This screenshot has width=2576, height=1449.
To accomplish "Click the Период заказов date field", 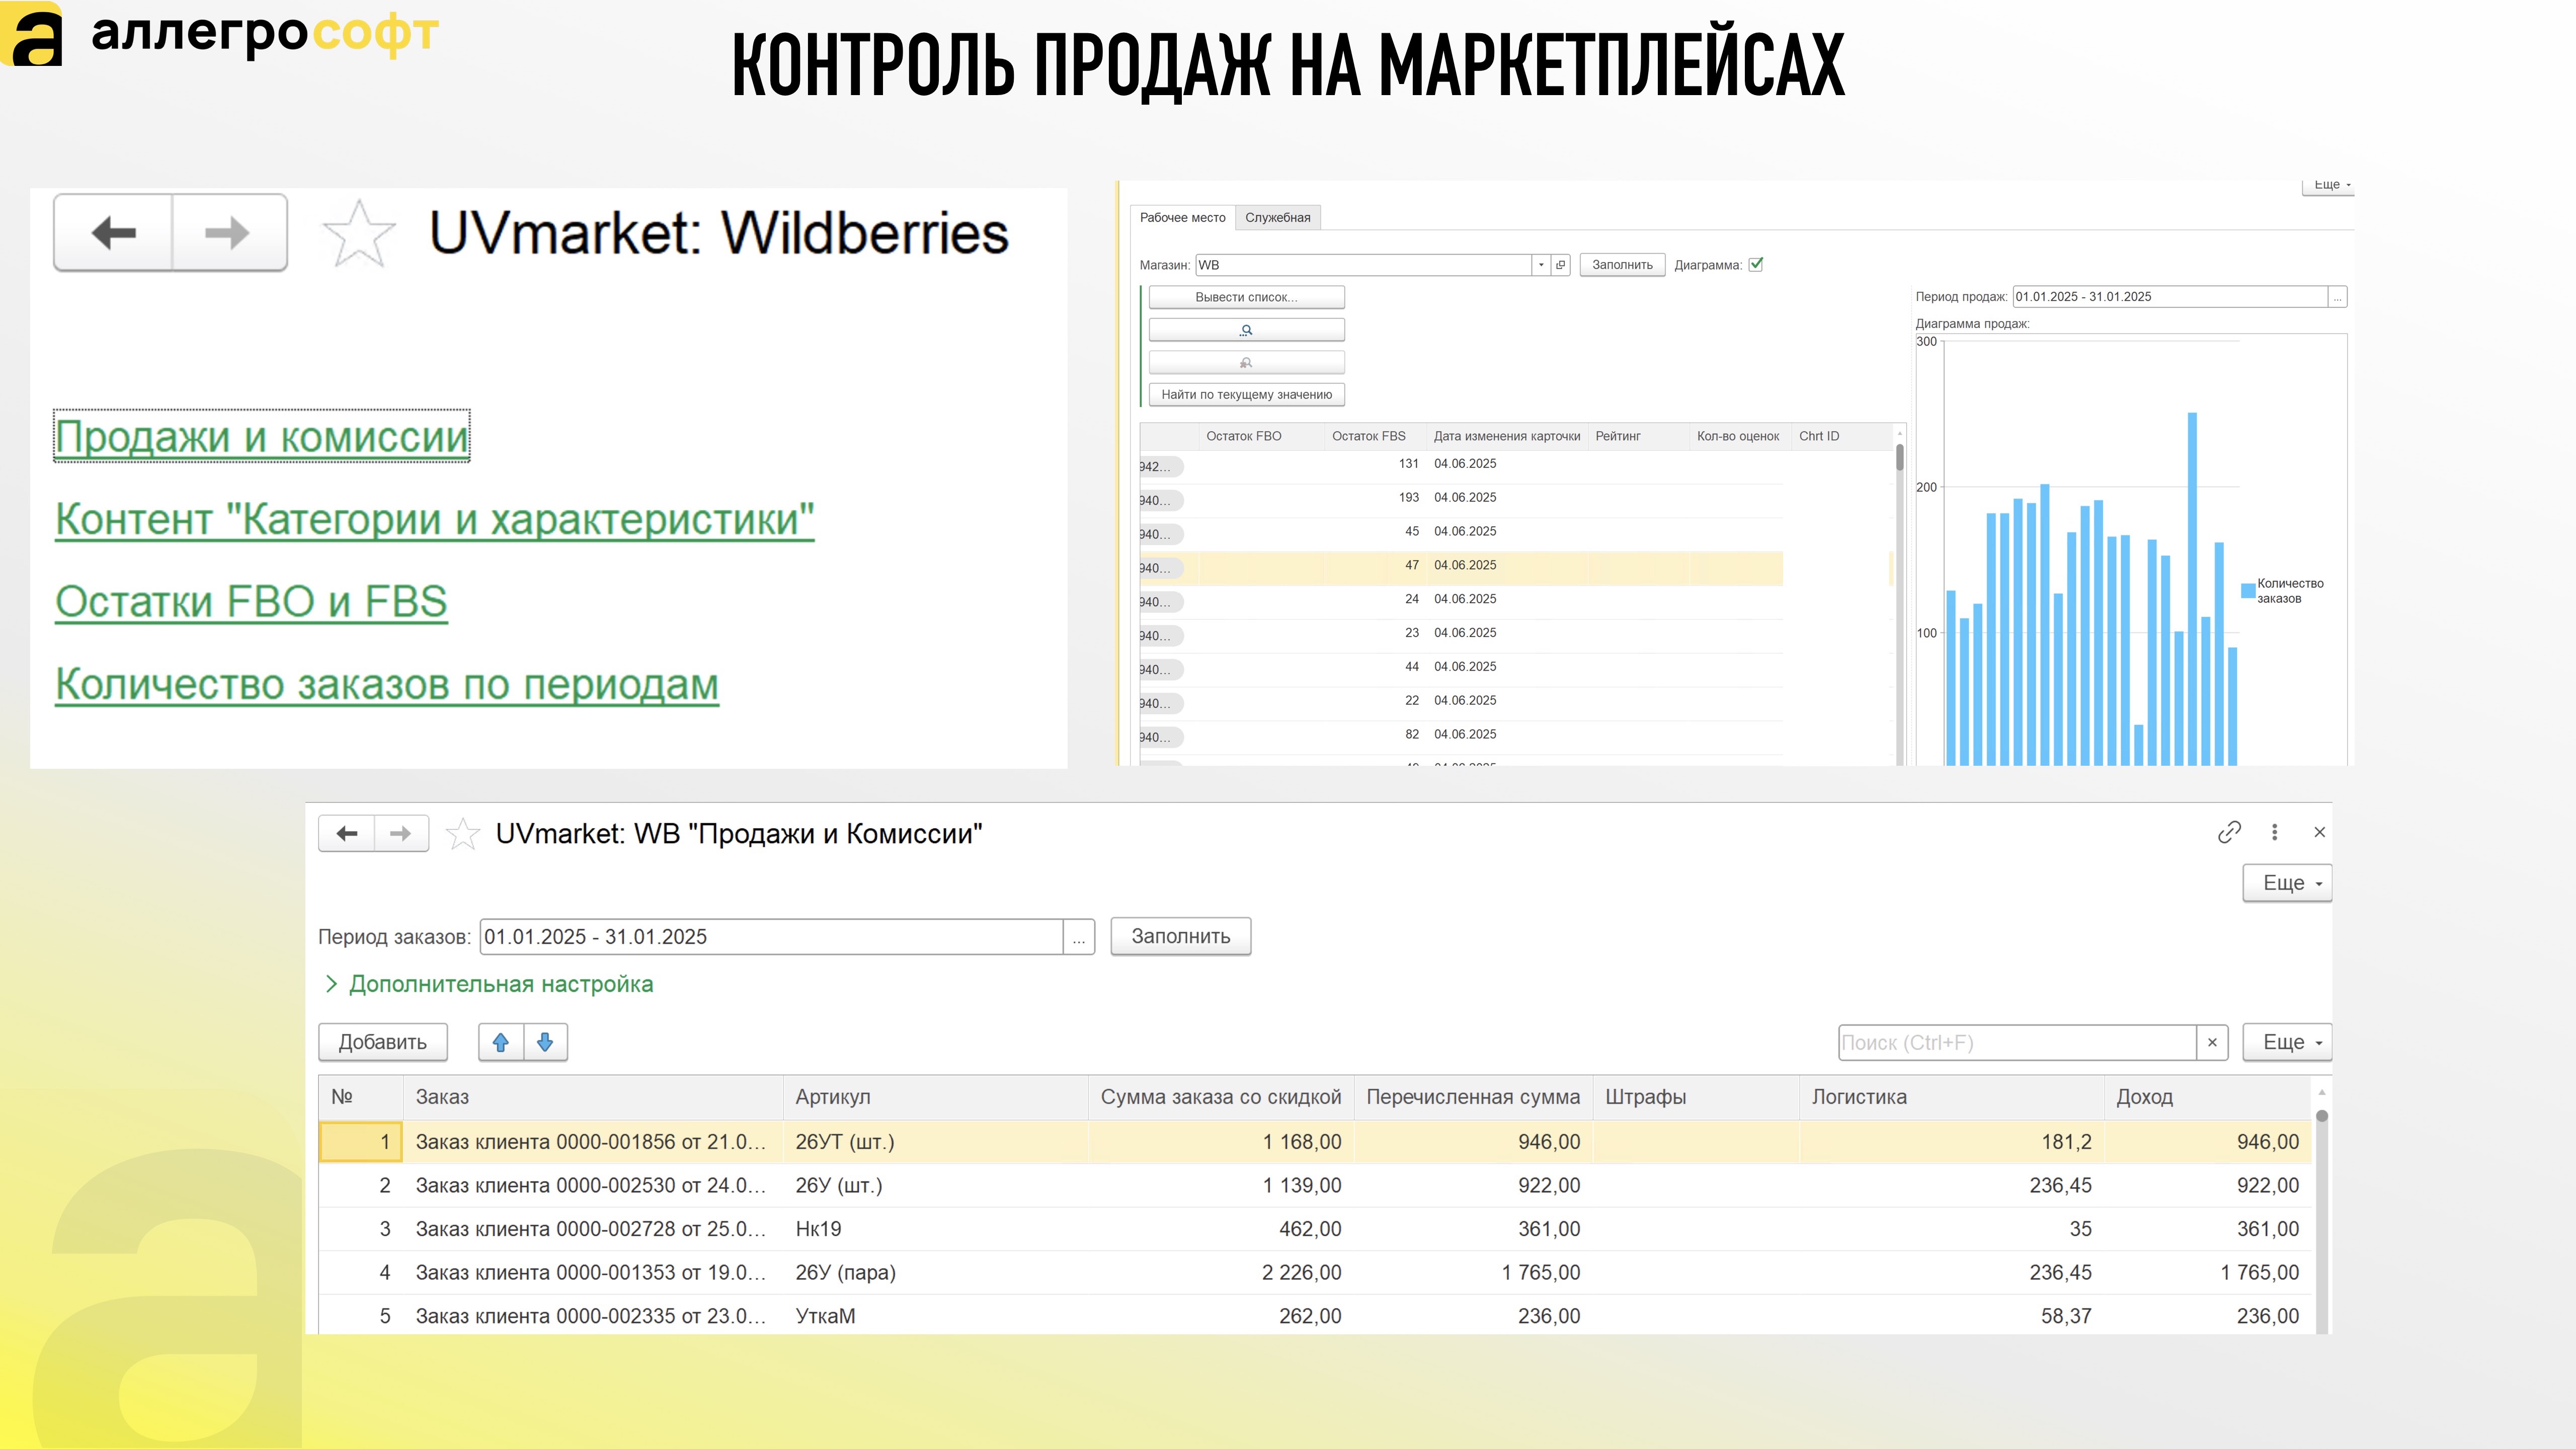I will pyautogui.click(x=771, y=937).
